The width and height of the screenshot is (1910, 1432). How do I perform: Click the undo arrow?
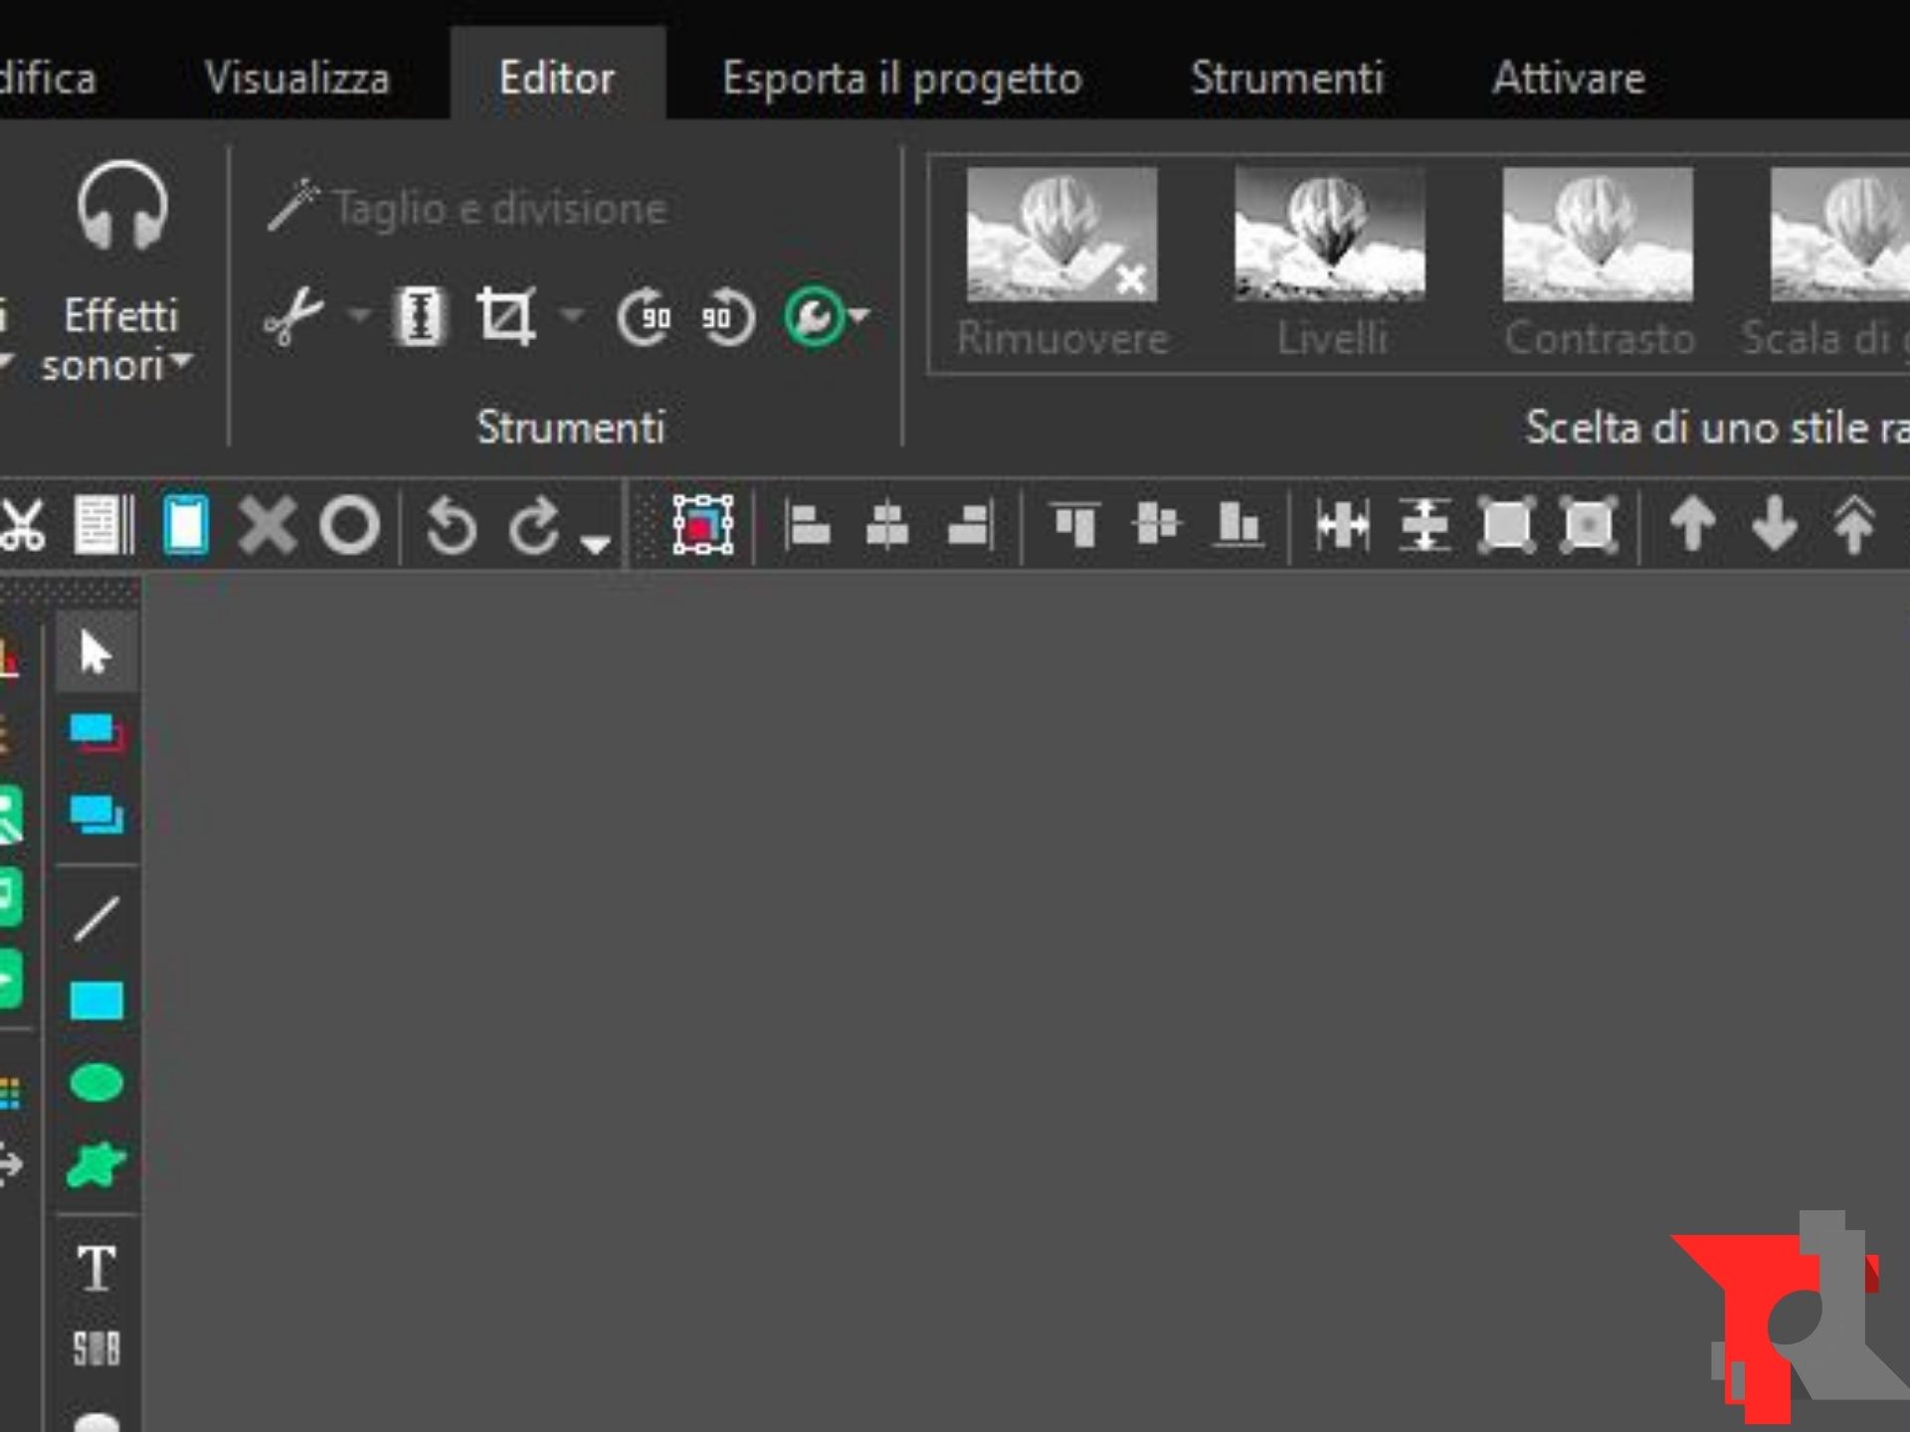click(x=451, y=525)
